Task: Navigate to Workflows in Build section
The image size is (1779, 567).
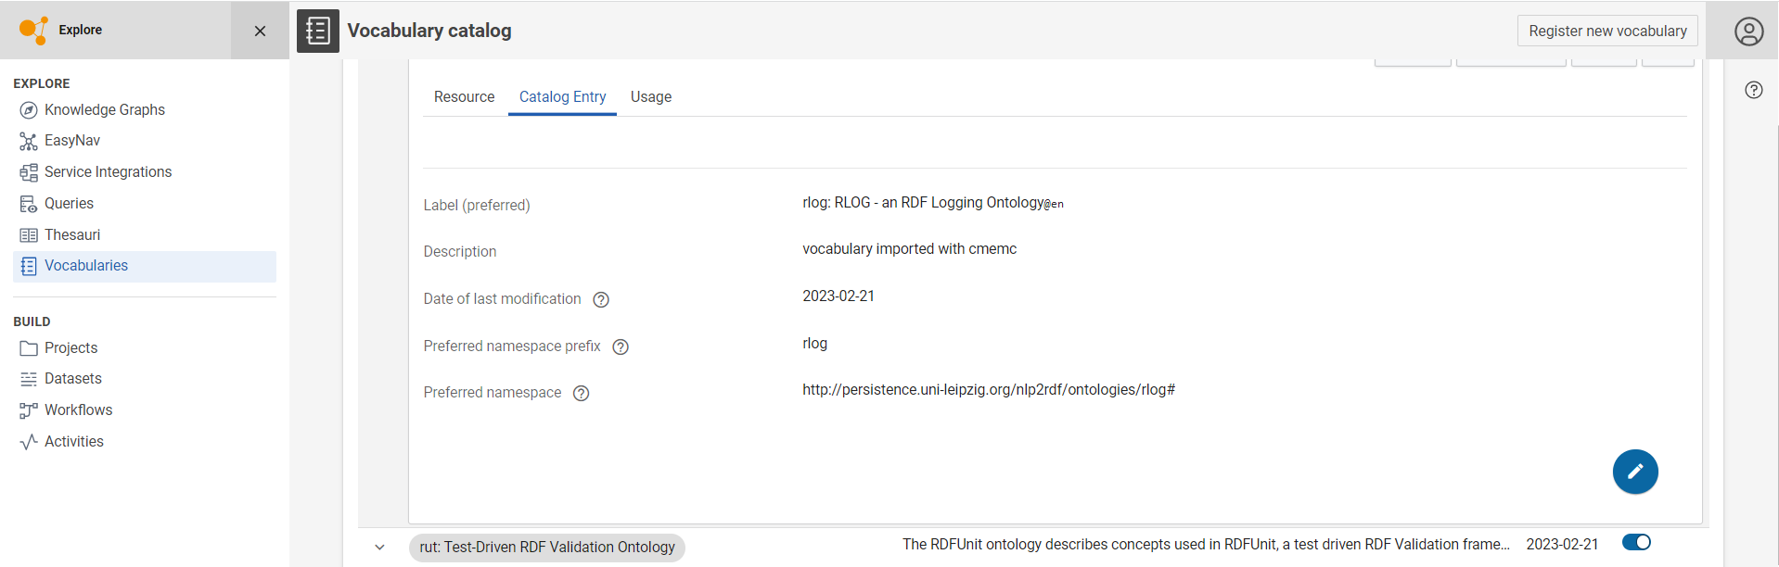Action: point(78,410)
